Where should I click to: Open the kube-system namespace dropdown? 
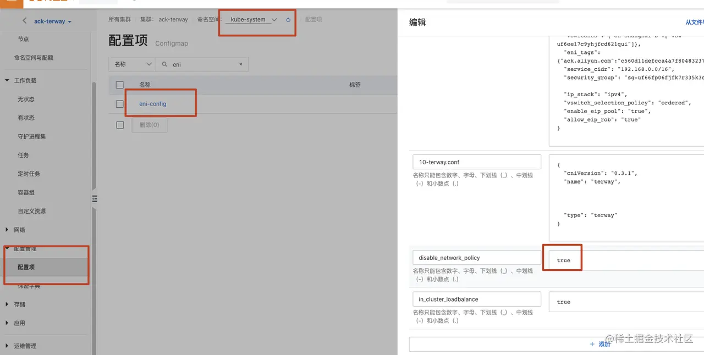point(254,20)
